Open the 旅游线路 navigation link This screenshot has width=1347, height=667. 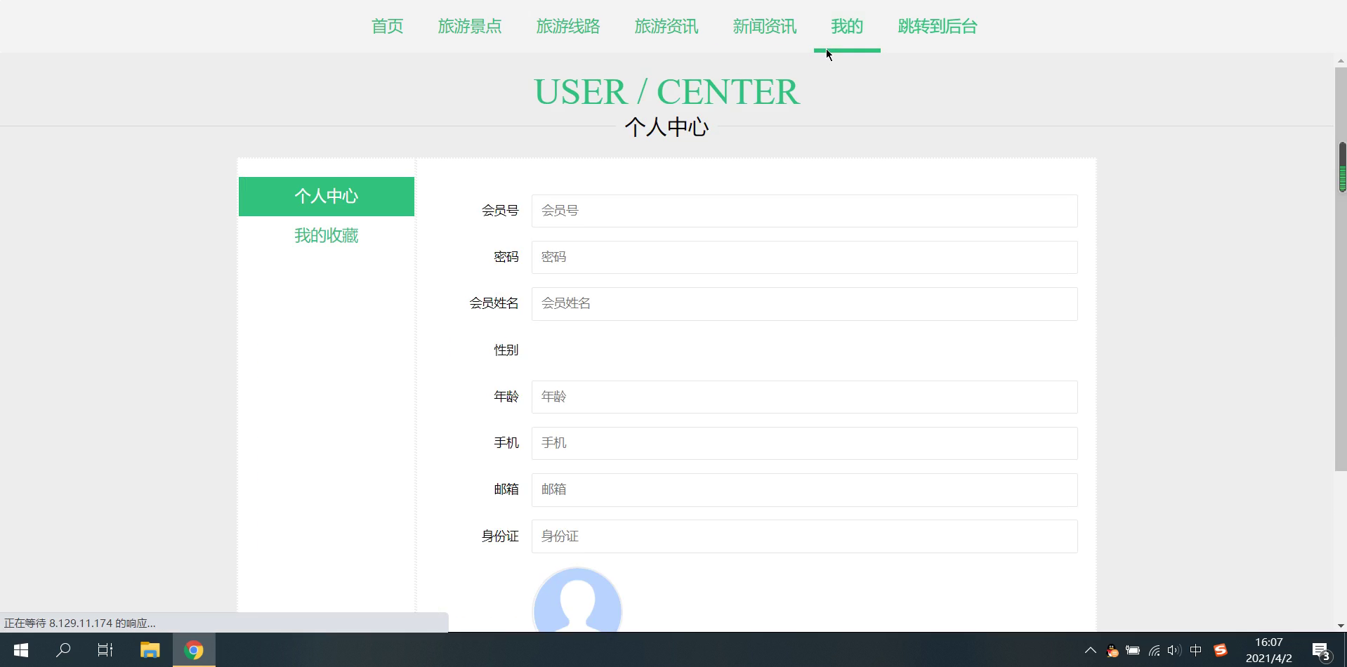[568, 27]
